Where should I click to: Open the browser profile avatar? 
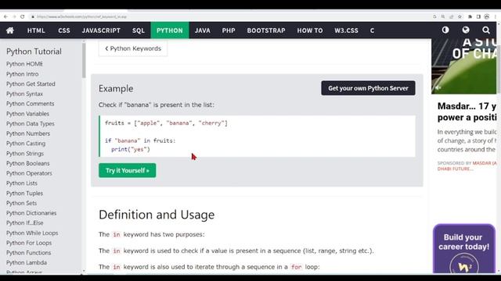coord(487,16)
